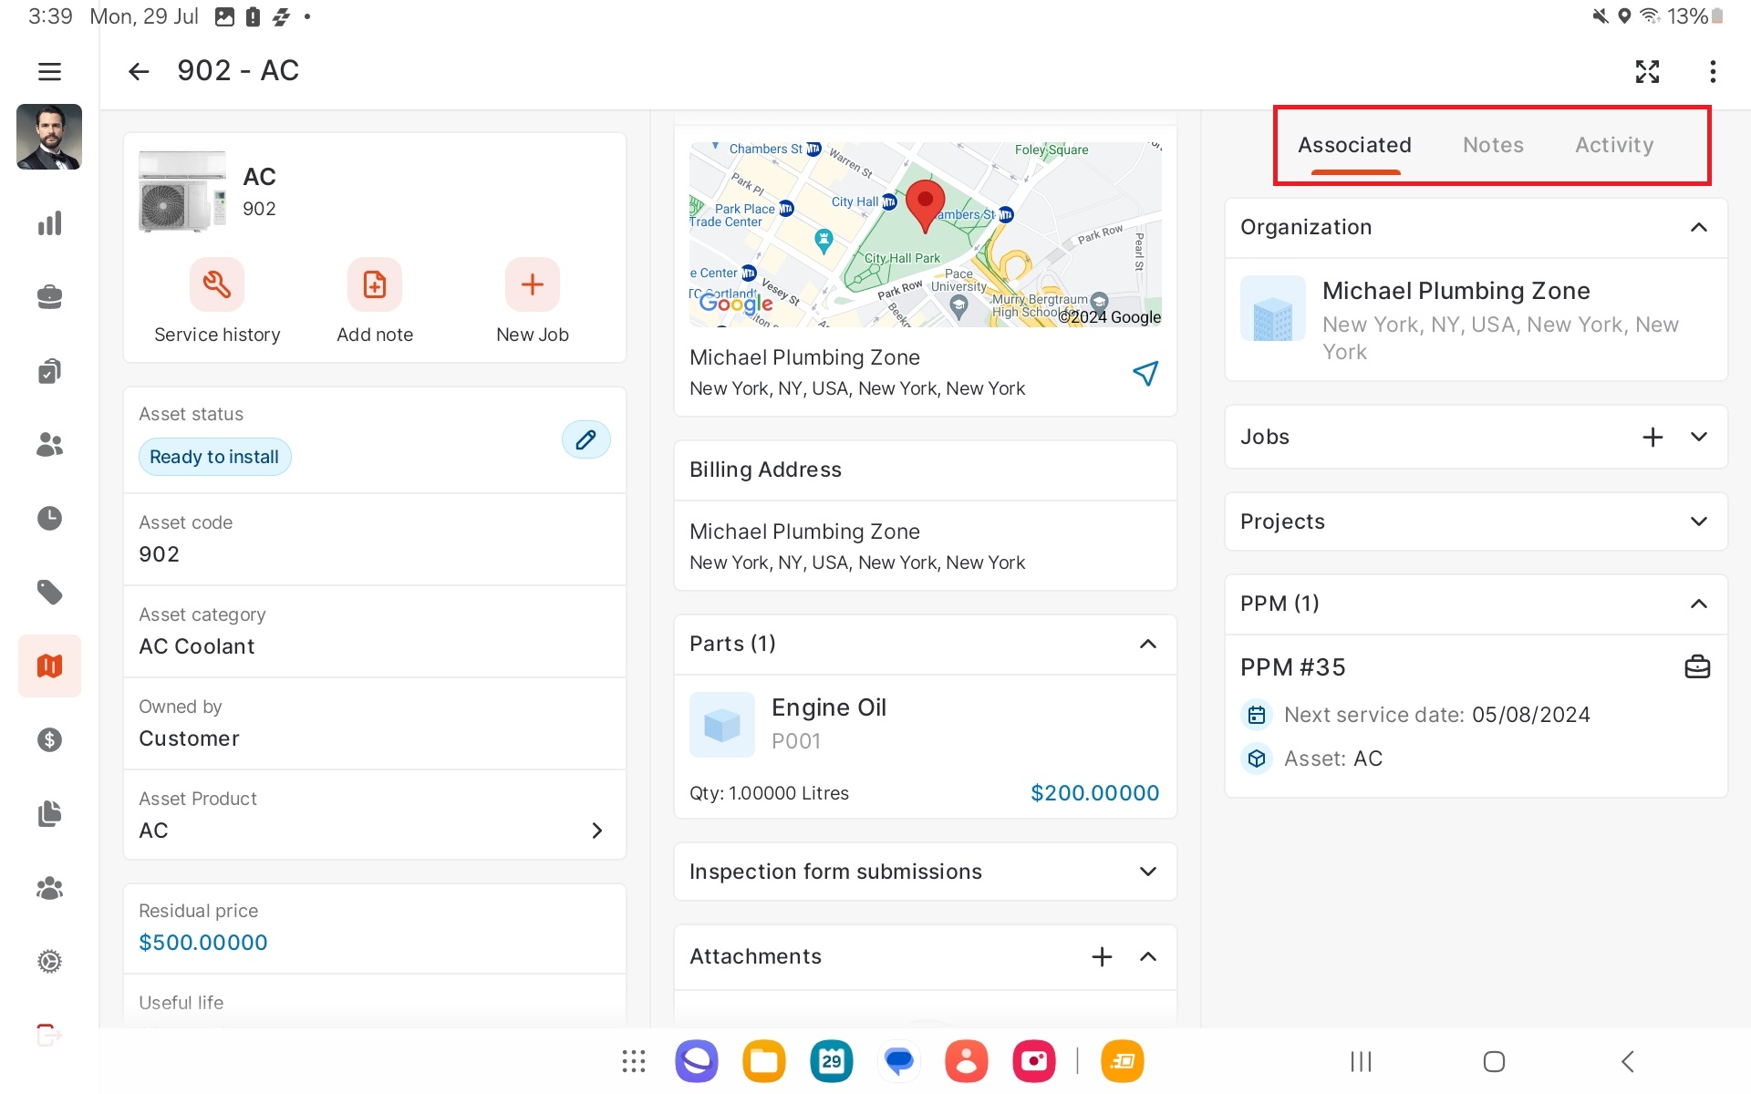The height and width of the screenshot is (1094, 1751).
Task: Click the map location thumbnail
Action: tap(925, 234)
